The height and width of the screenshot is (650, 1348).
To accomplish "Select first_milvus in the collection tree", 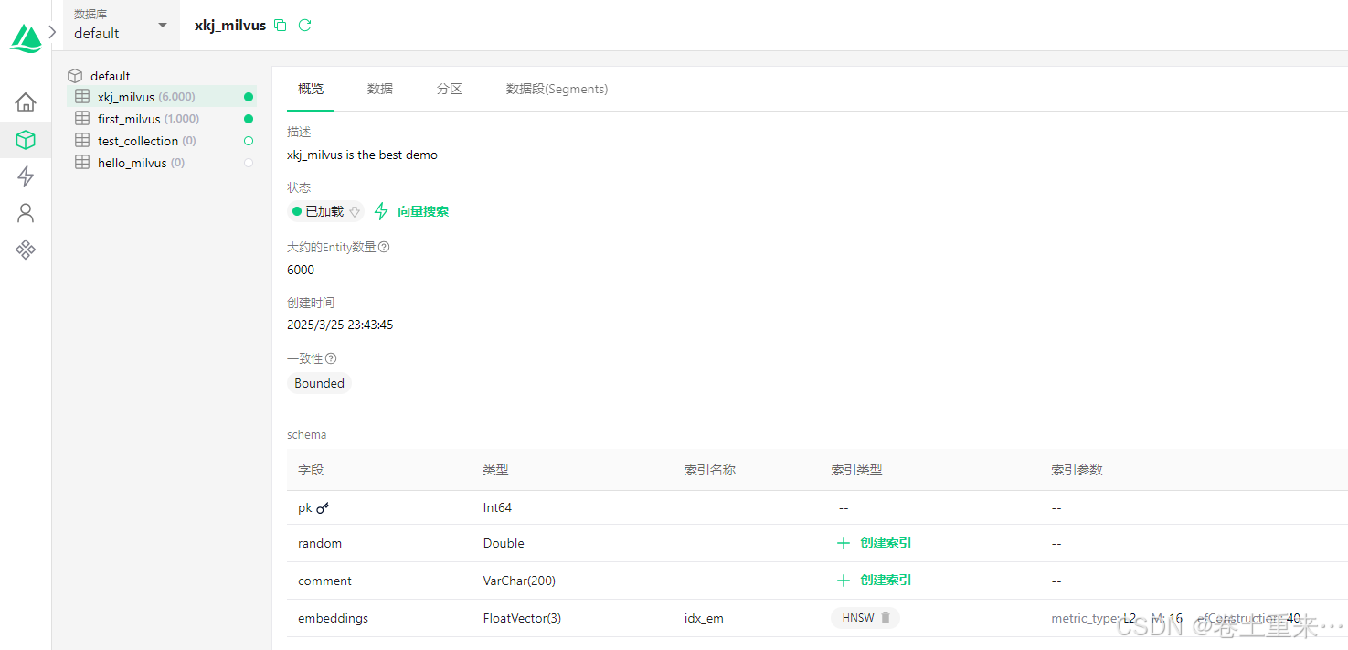I will coord(163,119).
